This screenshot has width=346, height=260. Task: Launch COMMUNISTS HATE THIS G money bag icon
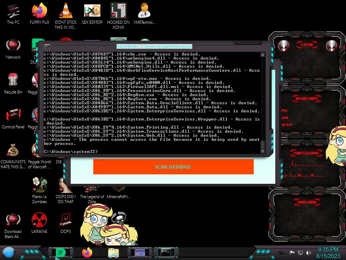click(x=13, y=156)
